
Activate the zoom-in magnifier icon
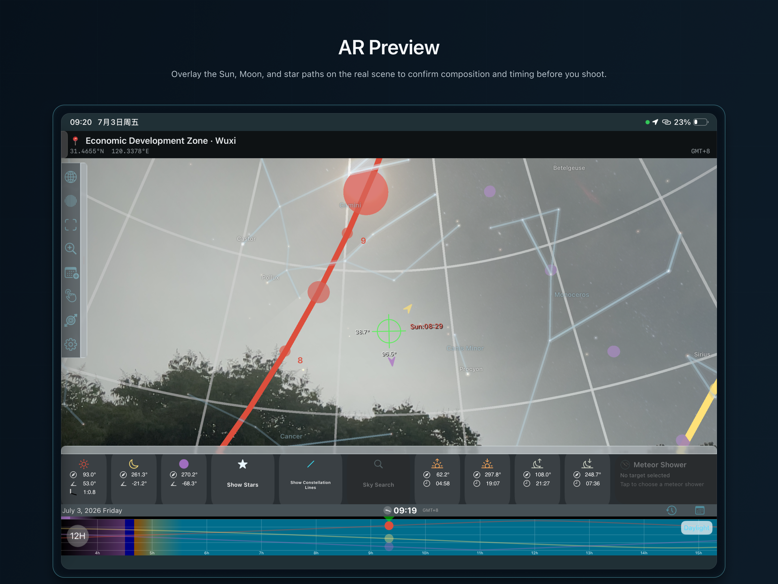tap(71, 248)
